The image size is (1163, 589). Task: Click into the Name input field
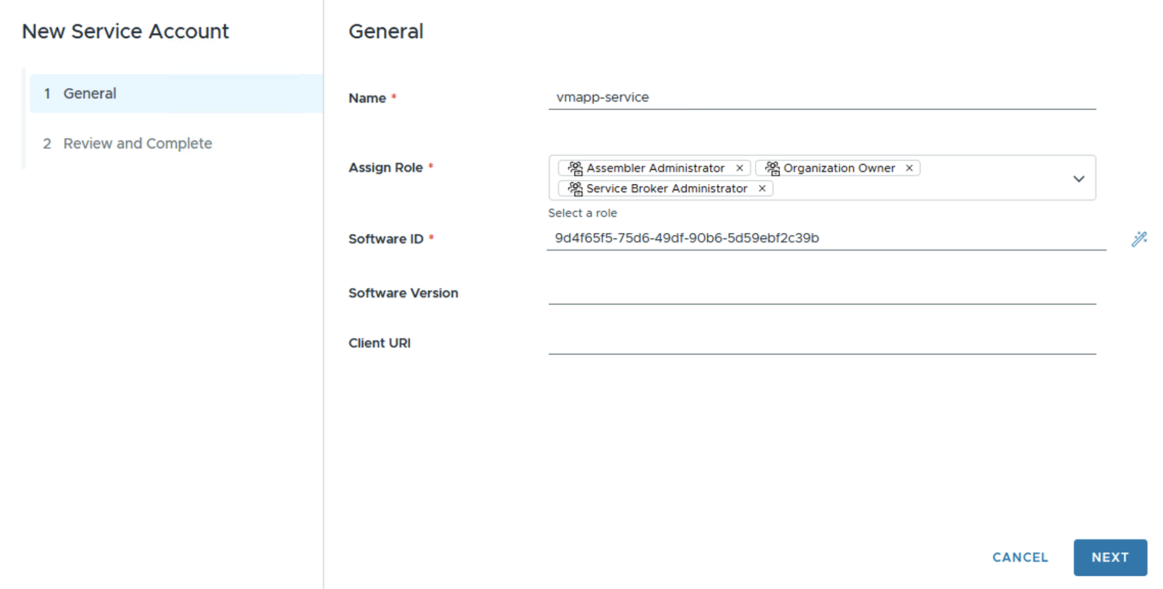point(822,97)
